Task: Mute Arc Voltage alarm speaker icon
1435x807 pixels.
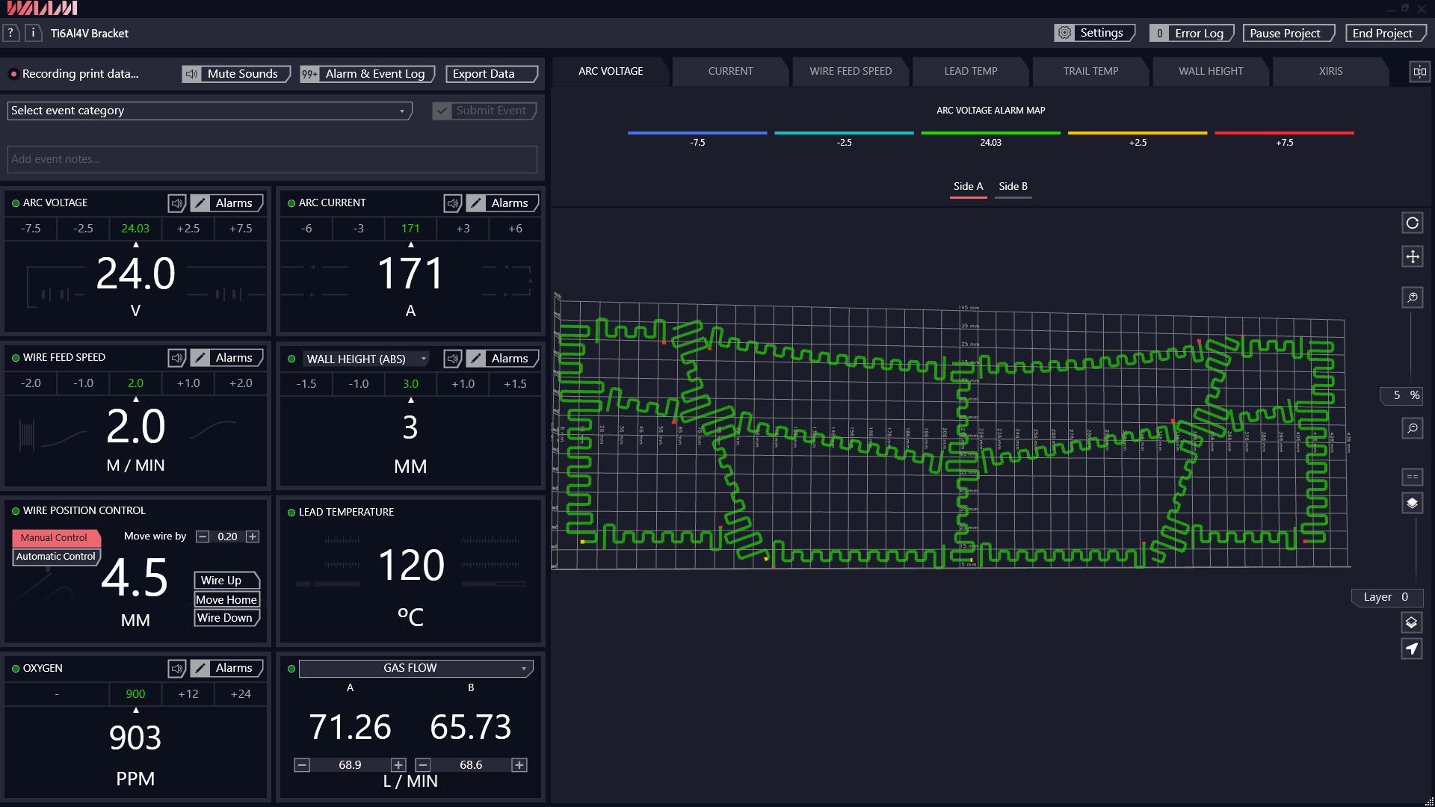Action: pos(177,203)
